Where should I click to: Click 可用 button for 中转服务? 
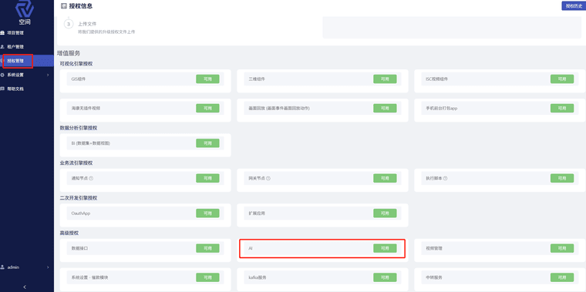[x=561, y=277]
